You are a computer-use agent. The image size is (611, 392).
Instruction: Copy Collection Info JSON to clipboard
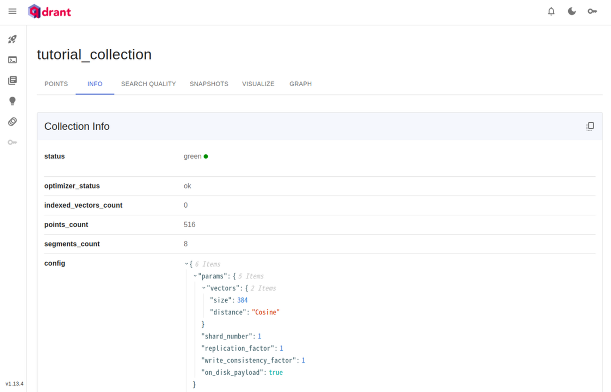590,126
